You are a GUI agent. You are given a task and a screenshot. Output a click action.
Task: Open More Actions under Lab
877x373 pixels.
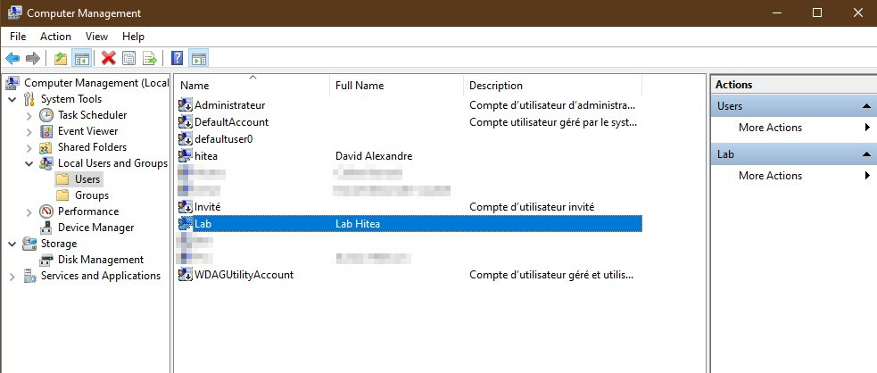(x=794, y=176)
